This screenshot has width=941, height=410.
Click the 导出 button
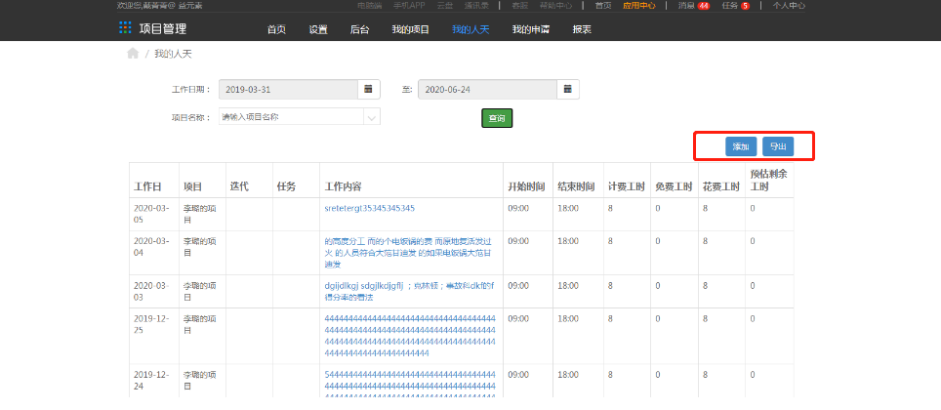click(x=778, y=146)
